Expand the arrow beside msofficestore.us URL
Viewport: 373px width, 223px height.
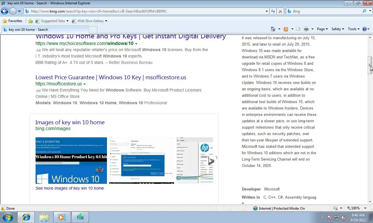tap(85, 84)
